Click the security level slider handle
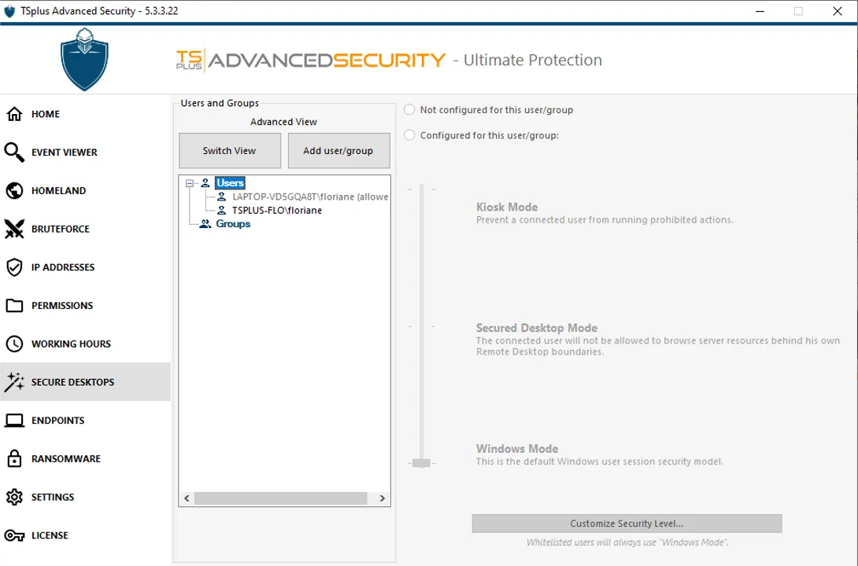858x566 pixels. pos(422,463)
